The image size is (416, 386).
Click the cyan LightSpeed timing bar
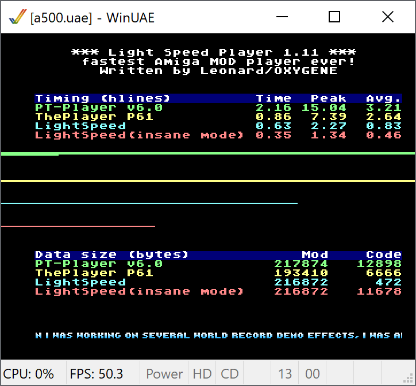pos(149,203)
